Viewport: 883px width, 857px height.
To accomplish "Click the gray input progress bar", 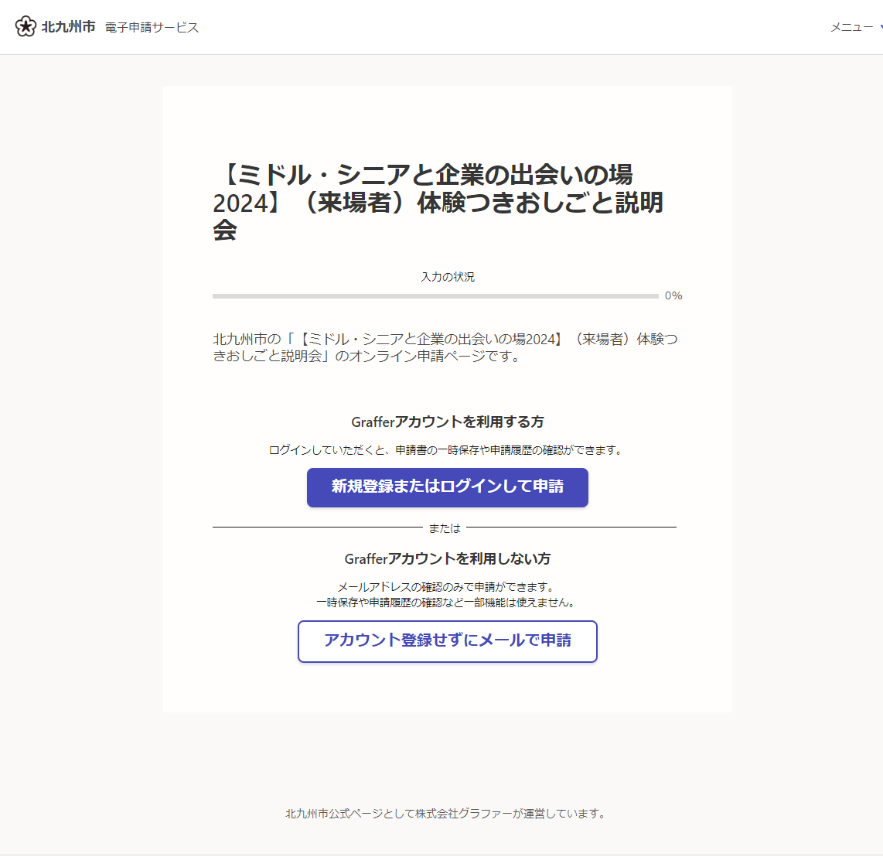I will (x=435, y=296).
